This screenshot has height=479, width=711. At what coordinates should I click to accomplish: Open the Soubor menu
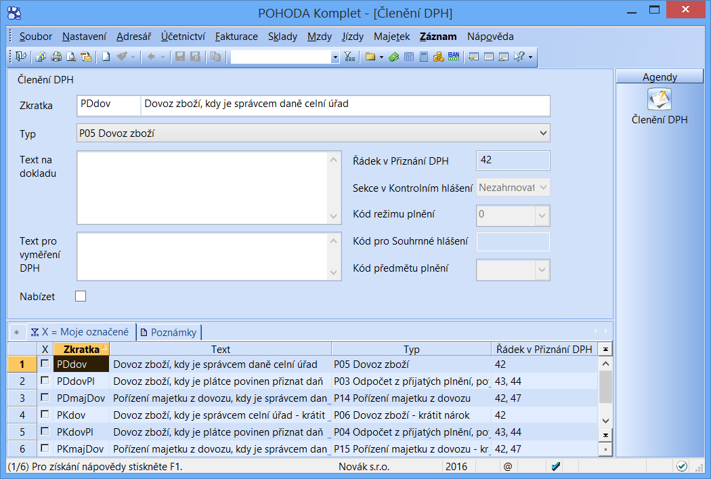(x=36, y=37)
